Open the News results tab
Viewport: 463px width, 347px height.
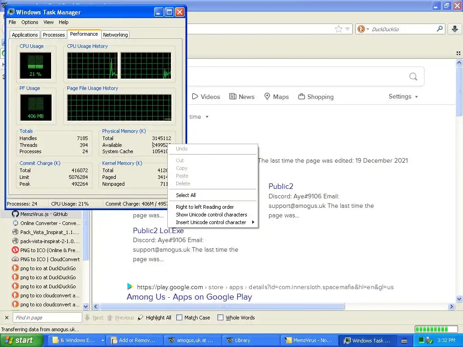[242, 97]
